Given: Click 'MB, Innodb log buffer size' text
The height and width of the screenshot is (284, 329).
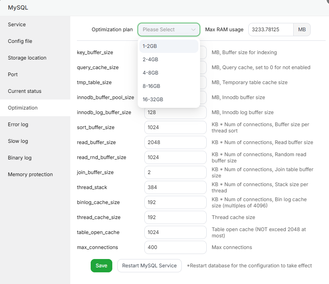Looking at the screenshot, I should [242, 112].
